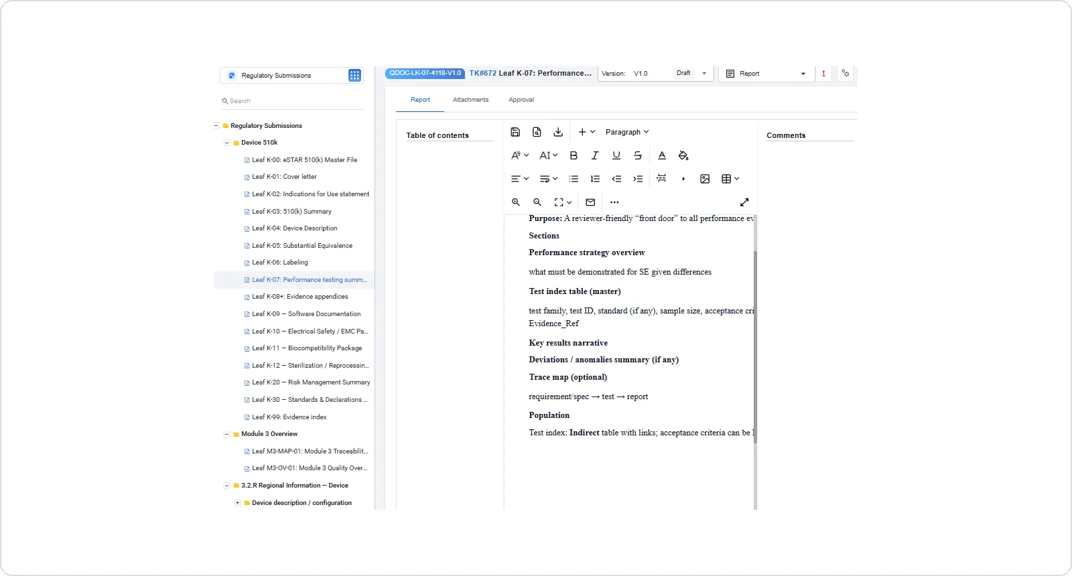Insert a page break
The width and height of the screenshot is (1072, 576).
pos(662,178)
